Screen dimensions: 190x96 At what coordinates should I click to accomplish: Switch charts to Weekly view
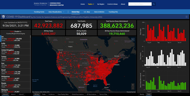(x=142, y=94)
